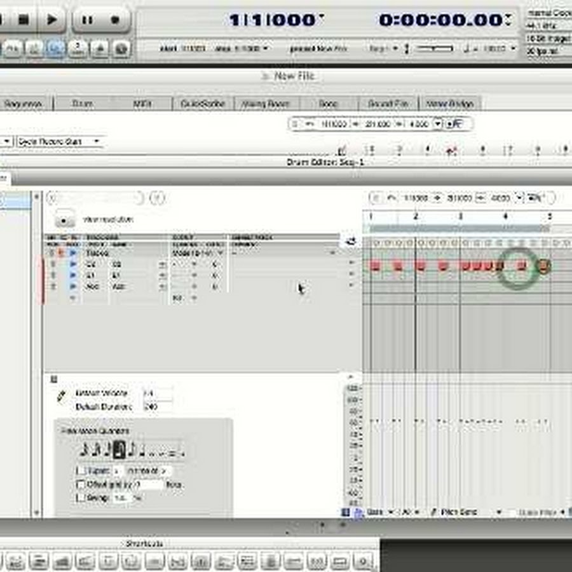The width and height of the screenshot is (572, 572).
Task: Start playback with the Play button
Action: pos(52,19)
